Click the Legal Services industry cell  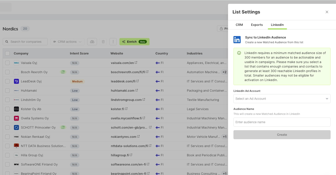197,109
